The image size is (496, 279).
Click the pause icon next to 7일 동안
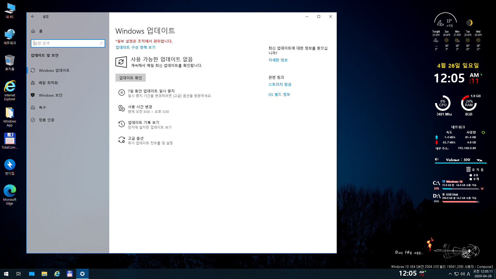point(121,92)
